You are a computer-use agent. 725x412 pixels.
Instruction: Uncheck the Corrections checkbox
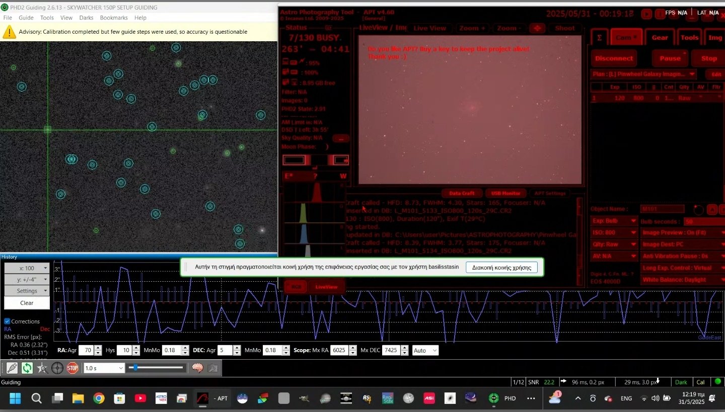point(7,321)
